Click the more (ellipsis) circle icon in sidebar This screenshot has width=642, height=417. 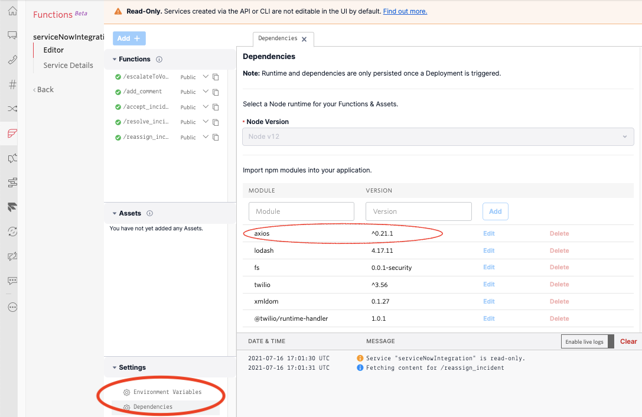tap(12, 307)
